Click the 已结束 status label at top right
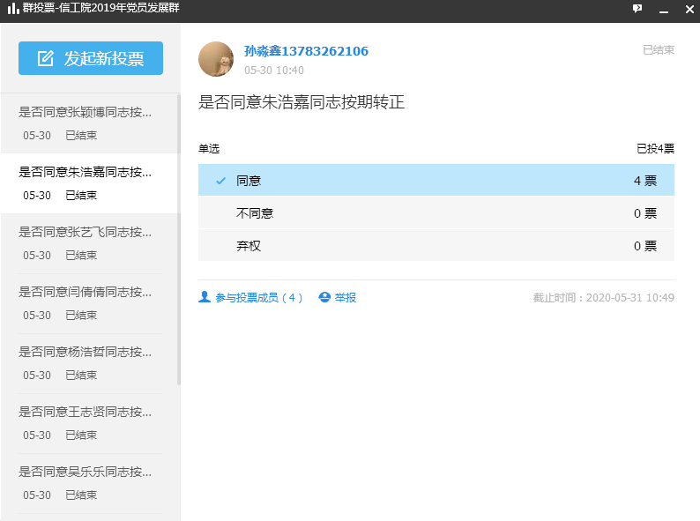The image size is (700, 521). pyautogui.click(x=659, y=49)
